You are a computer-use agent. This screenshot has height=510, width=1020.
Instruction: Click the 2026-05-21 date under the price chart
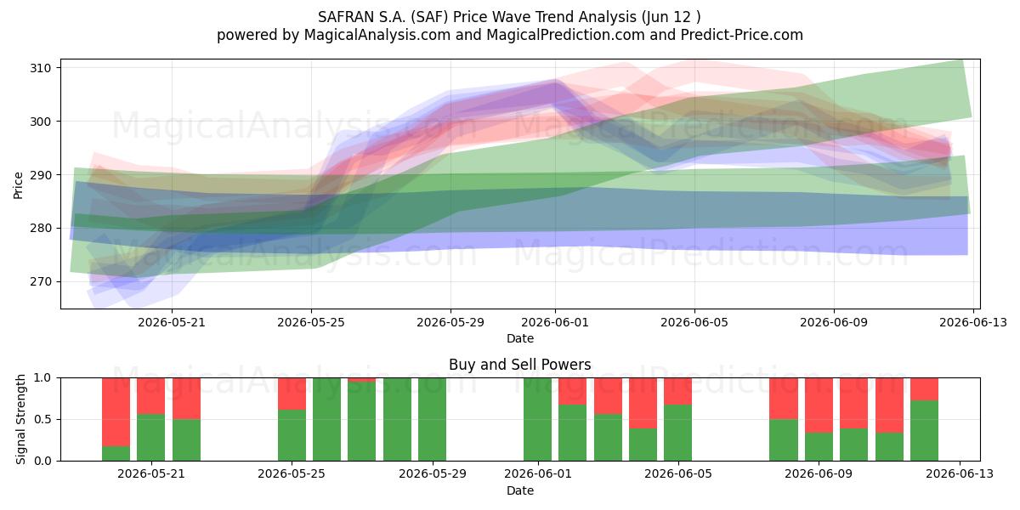click(x=172, y=322)
